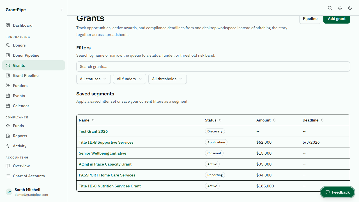Click the Funders handshake icon

8,86
